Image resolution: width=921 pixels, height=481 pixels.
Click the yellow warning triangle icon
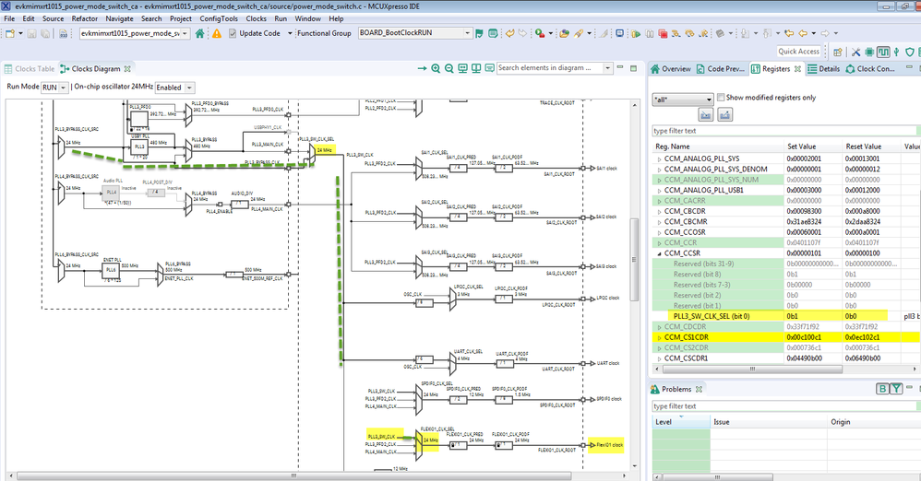(217, 33)
